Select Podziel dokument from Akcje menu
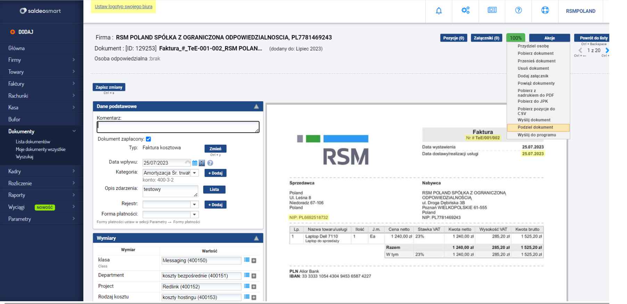This screenshot has width=627, height=304. (x=535, y=127)
